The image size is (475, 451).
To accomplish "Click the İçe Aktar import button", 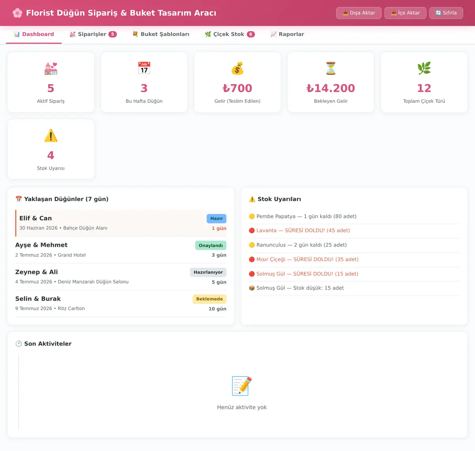I will [405, 13].
